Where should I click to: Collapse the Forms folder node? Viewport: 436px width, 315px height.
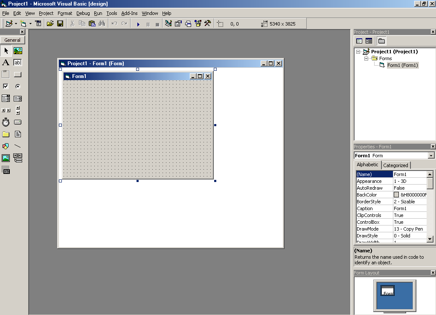(x=366, y=58)
